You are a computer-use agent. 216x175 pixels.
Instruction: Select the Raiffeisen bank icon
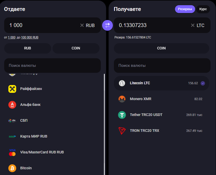click(x=12, y=89)
